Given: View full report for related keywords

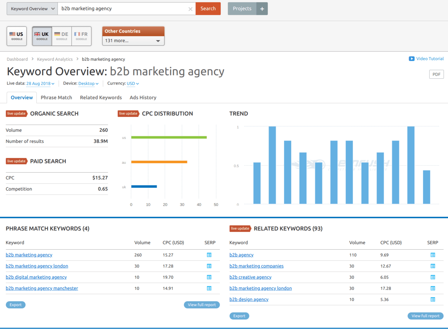Looking at the screenshot, I should point(425,316).
